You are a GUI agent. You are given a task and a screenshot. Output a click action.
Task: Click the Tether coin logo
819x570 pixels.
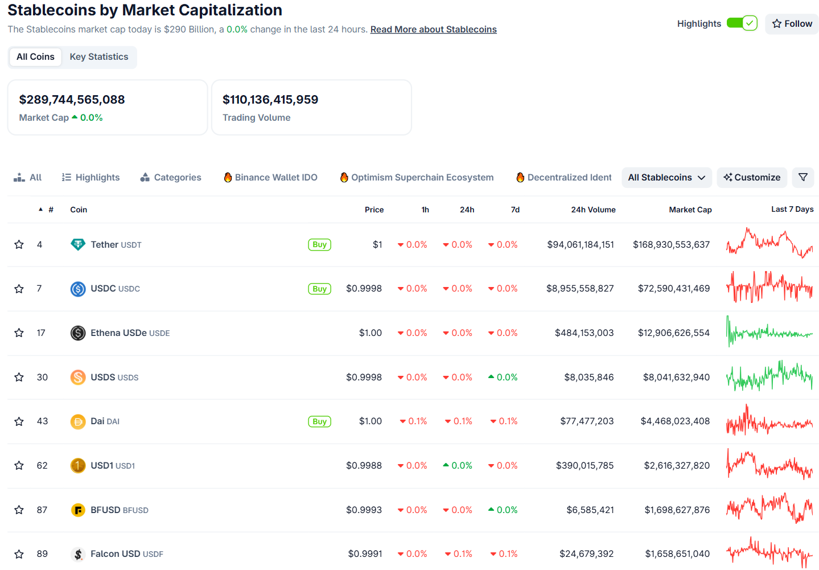point(78,244)
